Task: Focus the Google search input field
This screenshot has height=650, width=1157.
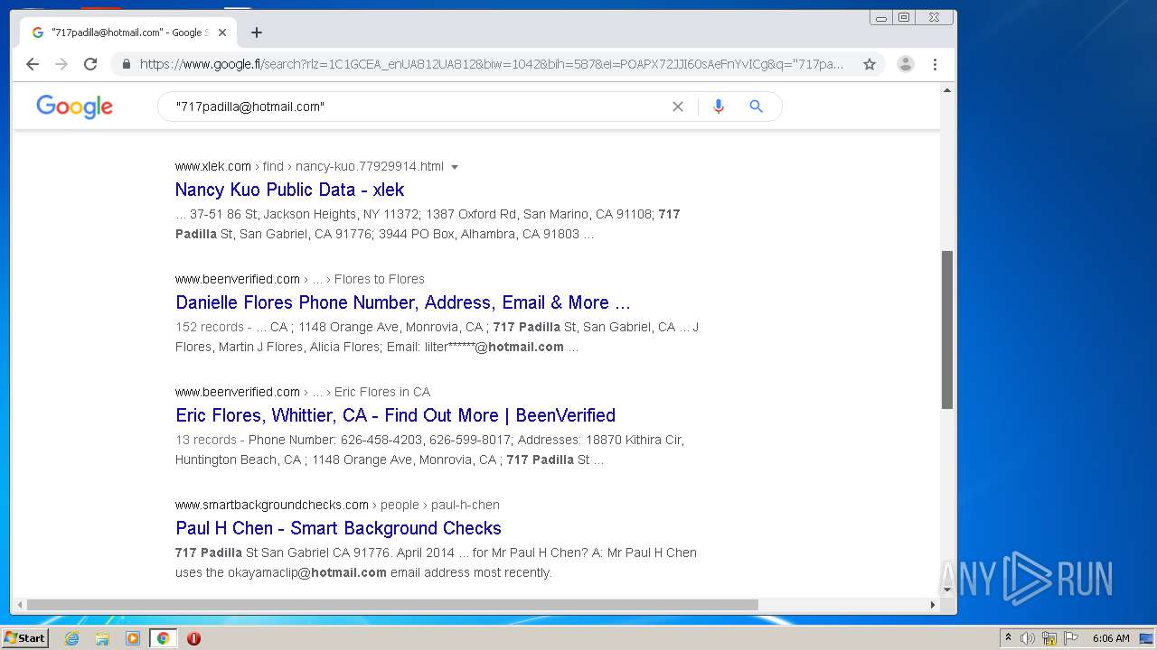Action: click(x=416, y=107)
